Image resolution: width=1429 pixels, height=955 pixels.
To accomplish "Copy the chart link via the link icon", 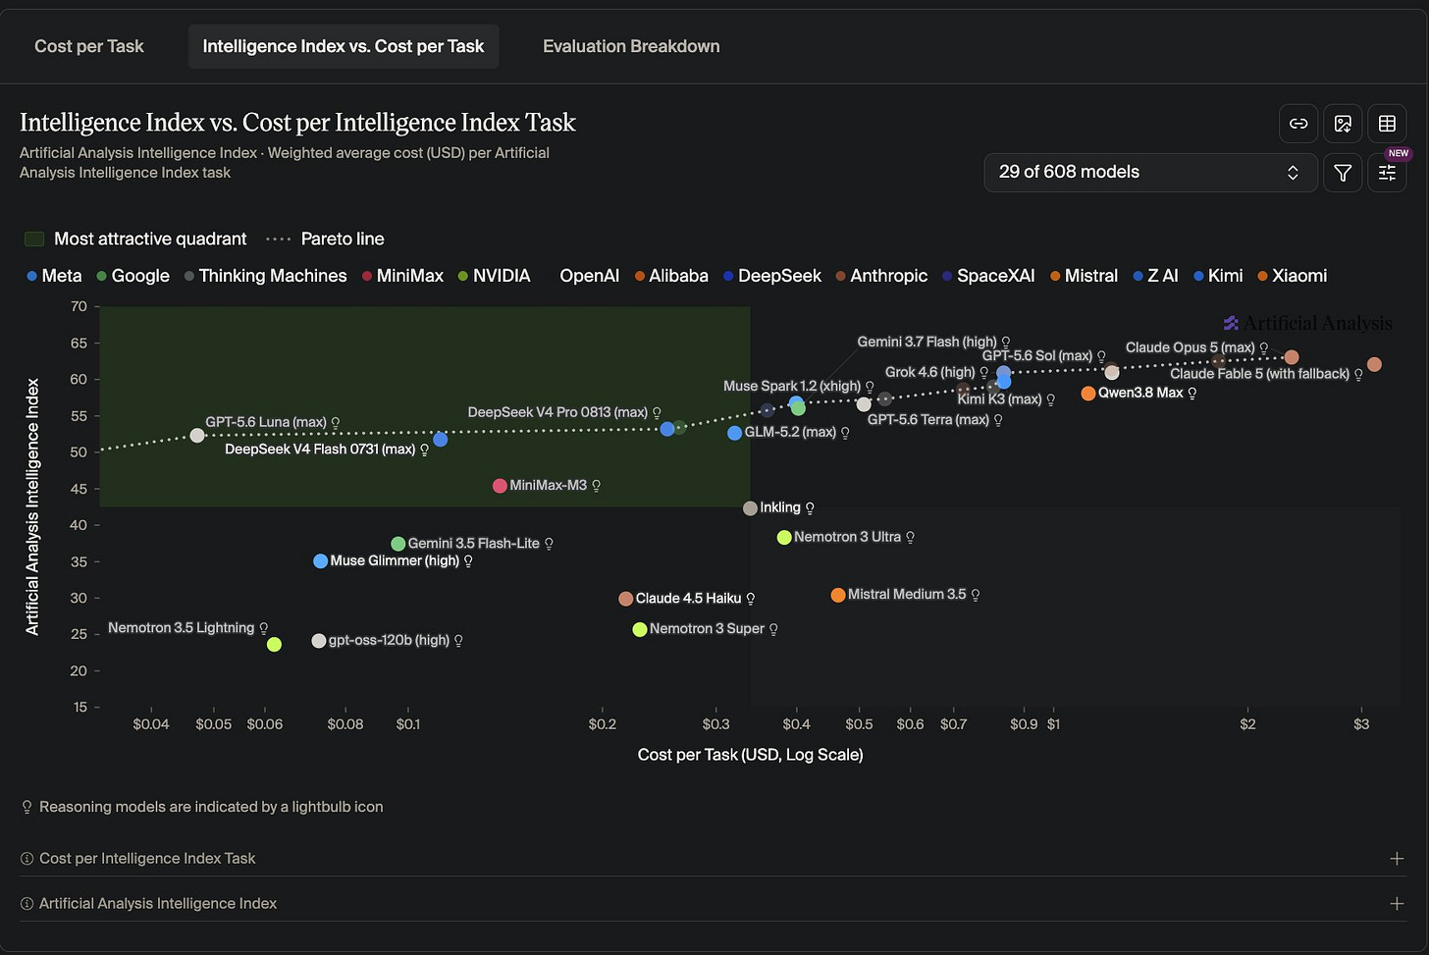I will 1298,124.
